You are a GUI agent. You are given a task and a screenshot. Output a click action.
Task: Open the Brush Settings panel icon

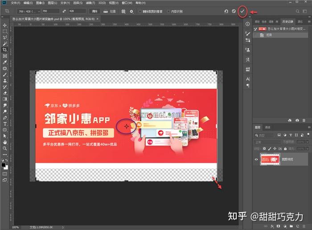tap(247, 33)
